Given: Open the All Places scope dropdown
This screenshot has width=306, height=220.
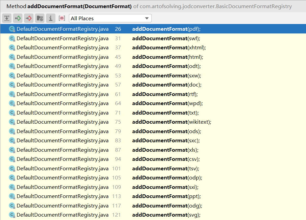Looking at the screenshot, I should coord(110,18).
